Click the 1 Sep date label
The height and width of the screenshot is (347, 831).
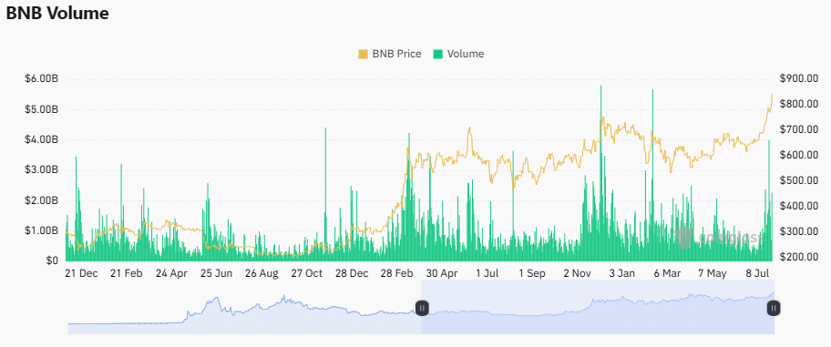pyautogui.click(x=532, y=273)
